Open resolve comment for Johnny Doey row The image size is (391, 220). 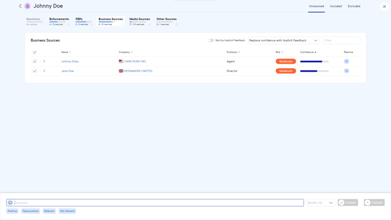346,61
